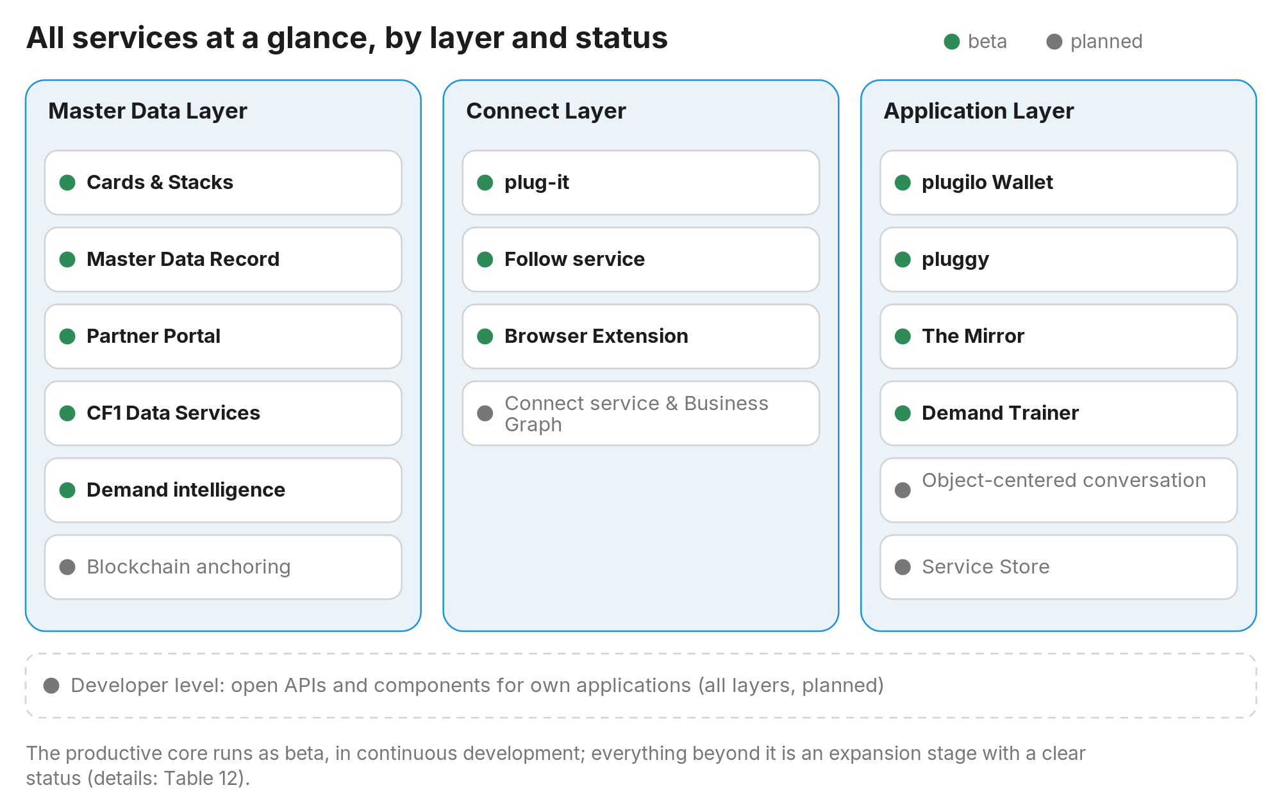
Task: Click the status dot next to Partner Portal
Action: [67, 336]
